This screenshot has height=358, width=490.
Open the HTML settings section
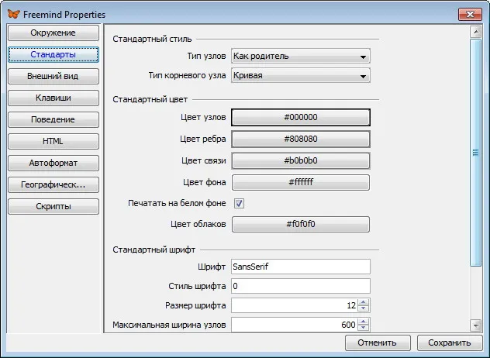click(x=53, y=141)
